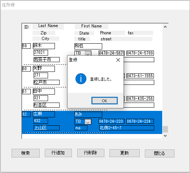Viewport: 190px width, 173px height.
Task: Select the first name field containing 和也
Action: point(88,46)
